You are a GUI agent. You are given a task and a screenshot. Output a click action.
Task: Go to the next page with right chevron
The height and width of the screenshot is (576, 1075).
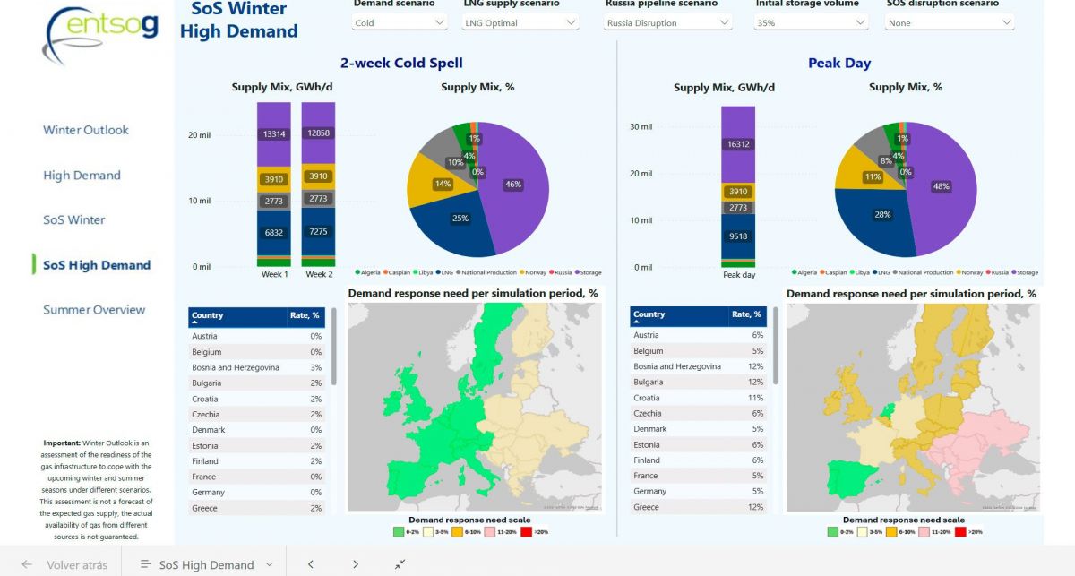click(356, 564)
